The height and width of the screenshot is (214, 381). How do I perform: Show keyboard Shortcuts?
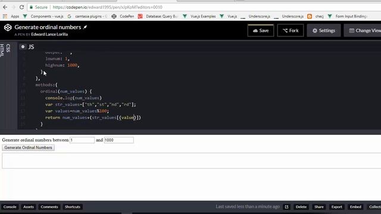coord(73,207)
